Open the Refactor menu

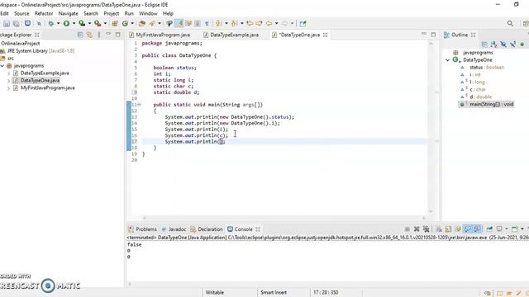click(44, 13)
